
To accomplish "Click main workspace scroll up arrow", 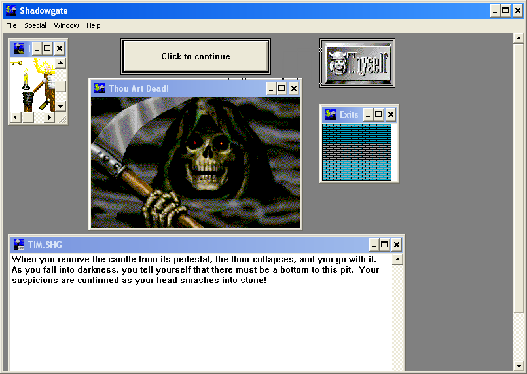I will point(518,39).
